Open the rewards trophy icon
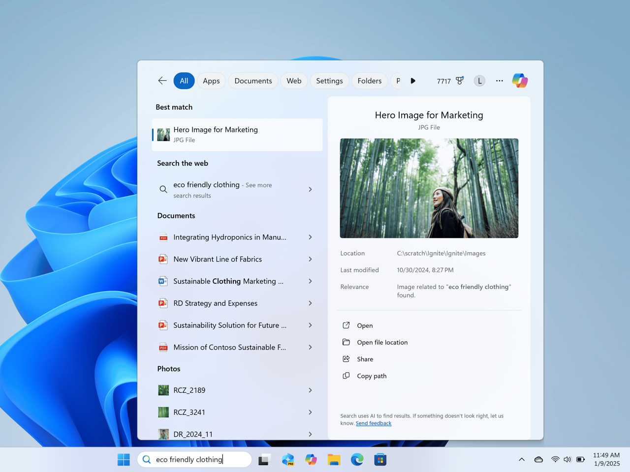The image size is (630, 472). point(460,81)
